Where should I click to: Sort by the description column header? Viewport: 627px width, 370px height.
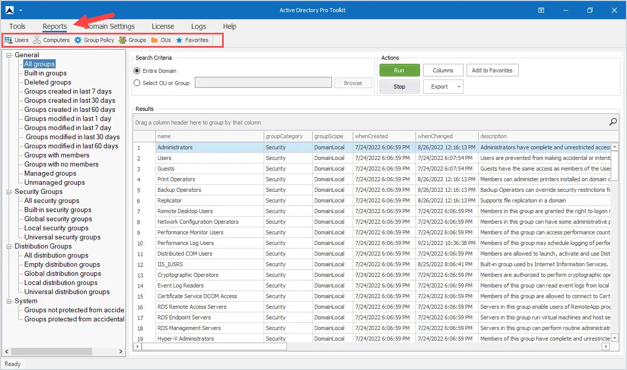[x=544, y=136]
